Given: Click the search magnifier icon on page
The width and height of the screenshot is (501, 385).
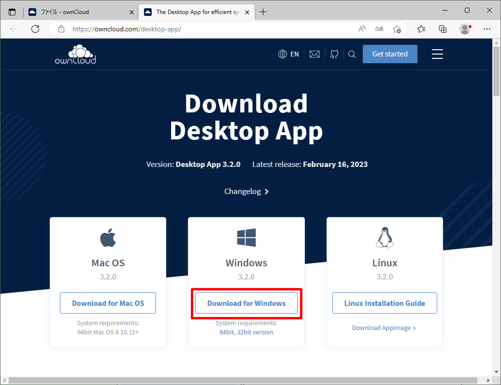Looking at the screenshot, I should tap(352, 55).
